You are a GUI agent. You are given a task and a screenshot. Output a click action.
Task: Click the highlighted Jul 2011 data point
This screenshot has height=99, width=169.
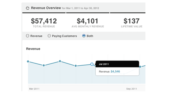coord(92,64)
